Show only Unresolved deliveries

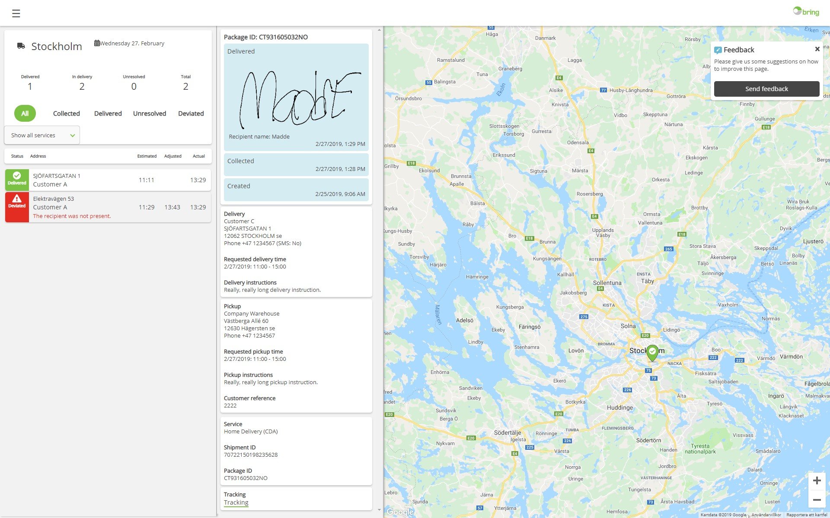149,114
